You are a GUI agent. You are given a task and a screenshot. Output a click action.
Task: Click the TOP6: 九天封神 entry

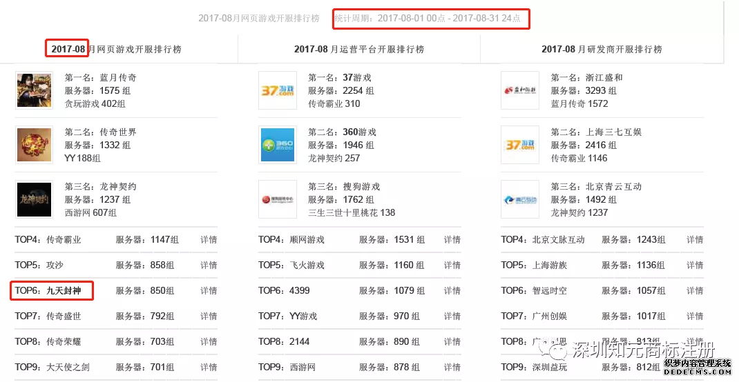pos(48,291)
